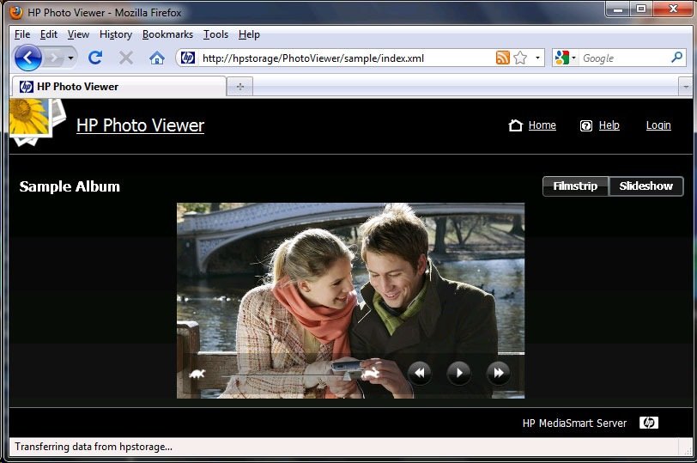Open a new tab with plus button
The height and width of the screenshot is (463, 697).
coord(240,86)
